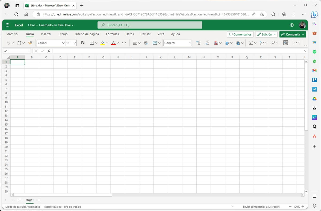
Task: Open the Comentarios panel
Action: 240,34
